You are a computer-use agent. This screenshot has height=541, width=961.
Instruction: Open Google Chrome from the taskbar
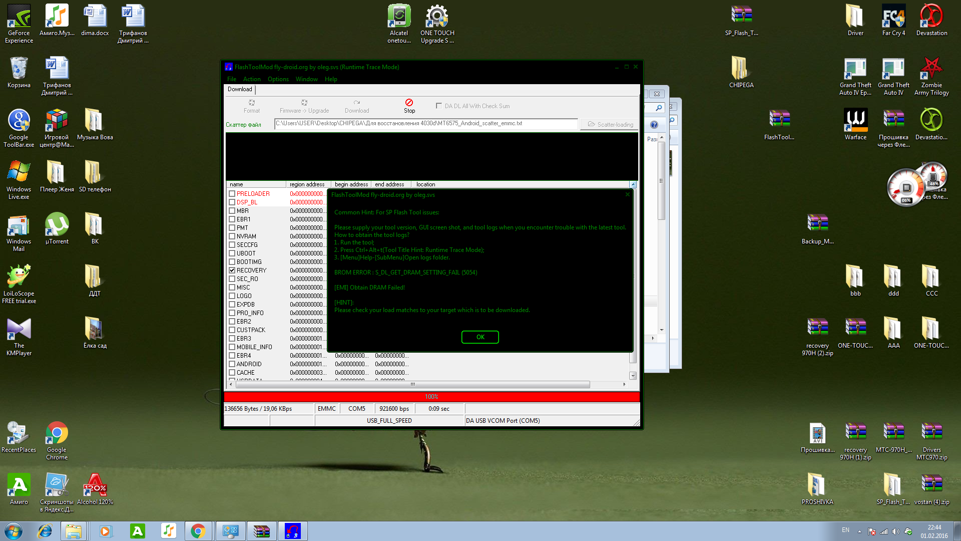click(x=198, y=531)
